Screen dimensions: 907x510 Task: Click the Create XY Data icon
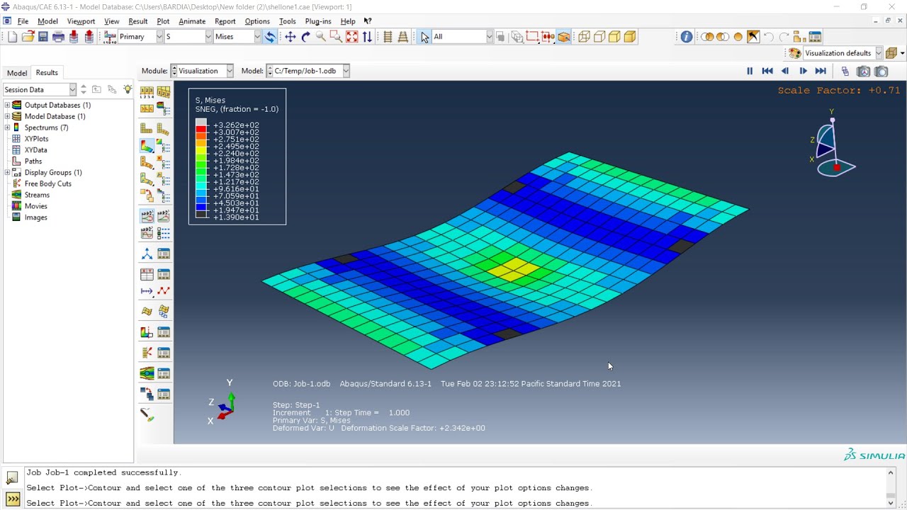(147, 274)
